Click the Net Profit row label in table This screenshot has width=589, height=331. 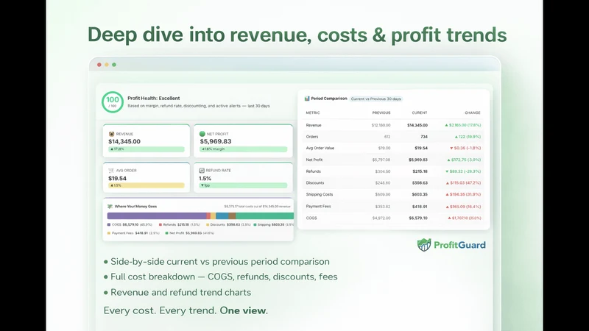coord(314,160)
